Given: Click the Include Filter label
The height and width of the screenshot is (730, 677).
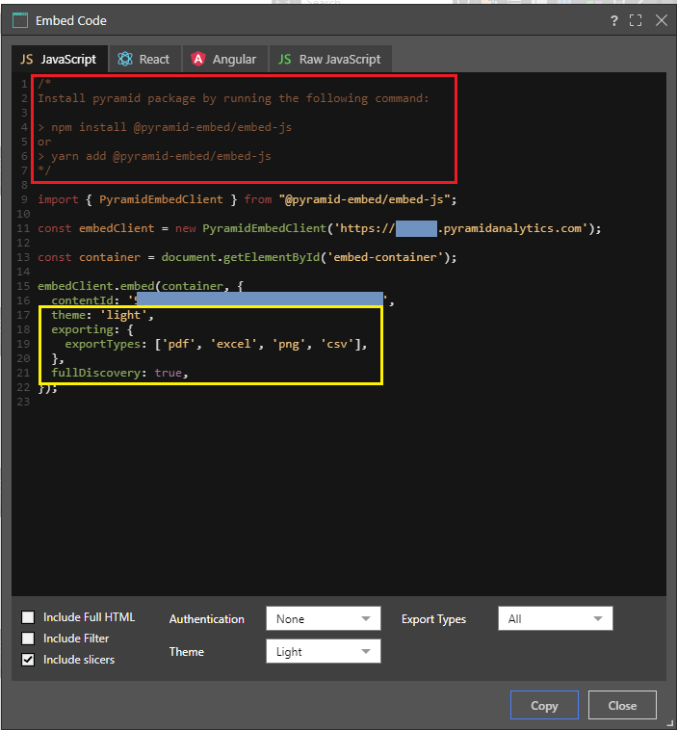Looking at the screenshot, I should 76,639.
